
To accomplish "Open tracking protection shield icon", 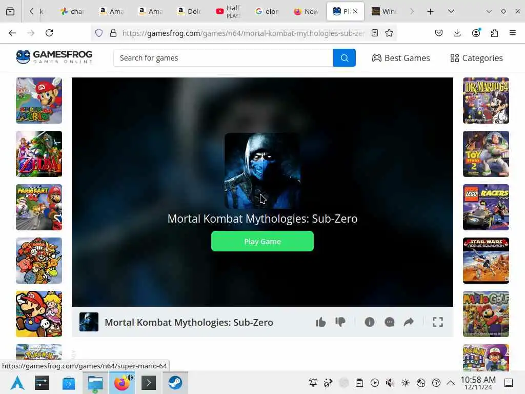I will (99, 33).
